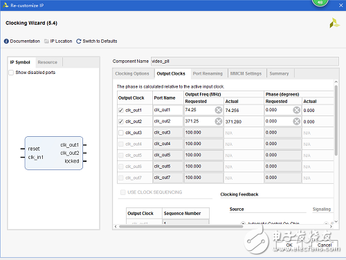Select Automatic Control On-Chip radio button
346x260 pixels.
pos(243,223)
